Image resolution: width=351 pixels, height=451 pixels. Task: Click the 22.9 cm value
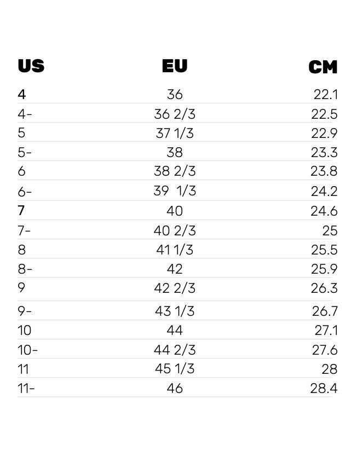pyautogui.click(x=324, y=133)
